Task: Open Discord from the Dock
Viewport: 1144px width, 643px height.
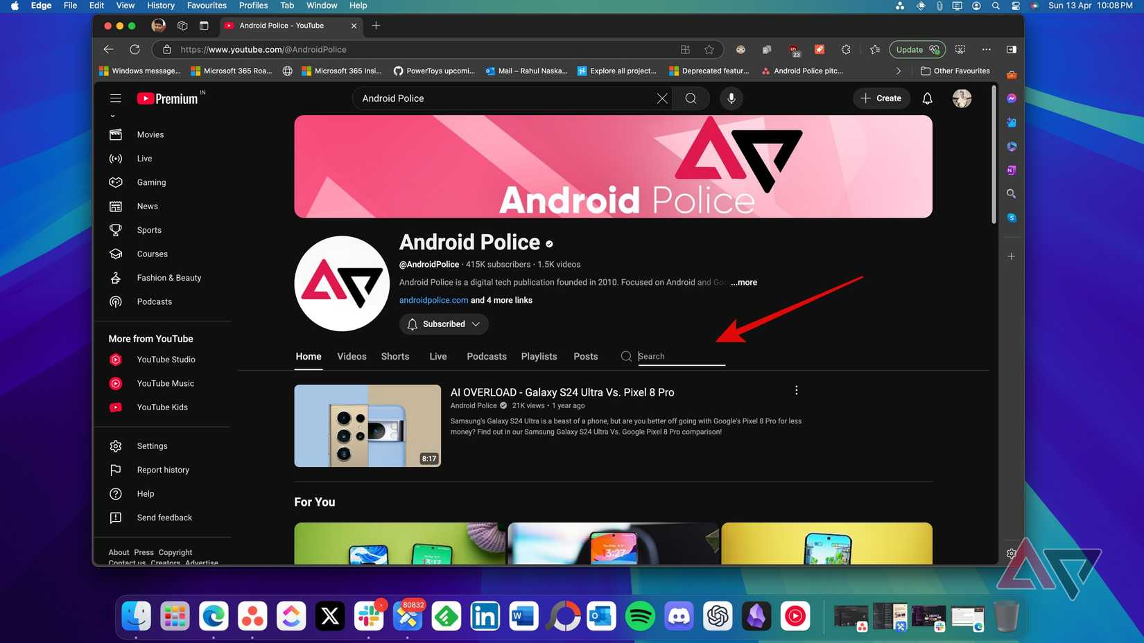Action: pyautogui.click(x=679, y=616)
